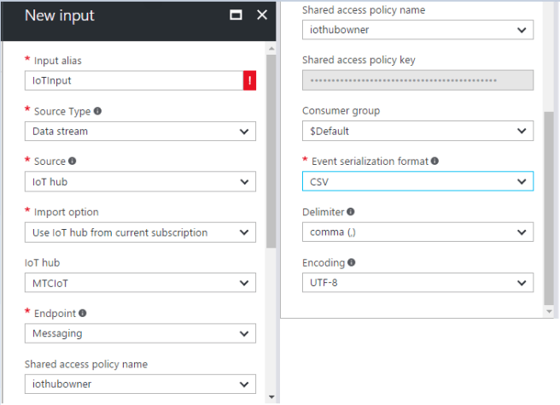Open the Encoding UTF-8 dropdown
Screen dimensions: 560x405
417,283
